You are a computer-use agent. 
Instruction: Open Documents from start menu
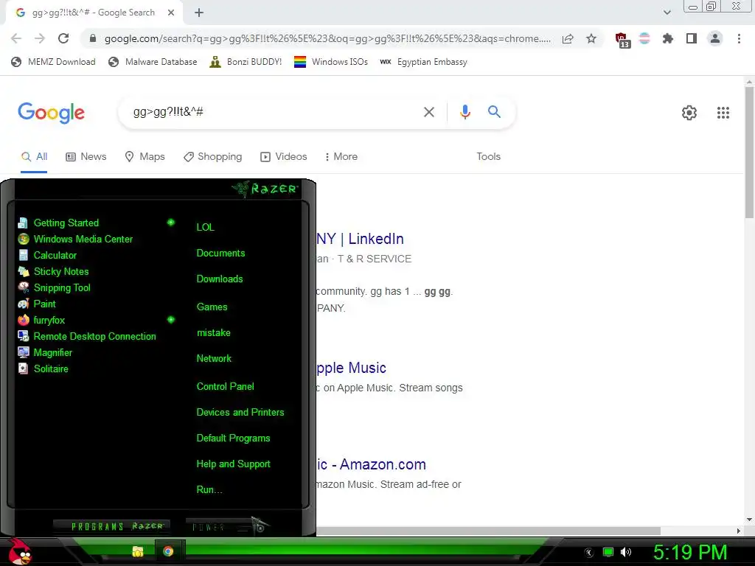(x=220, y=254)
